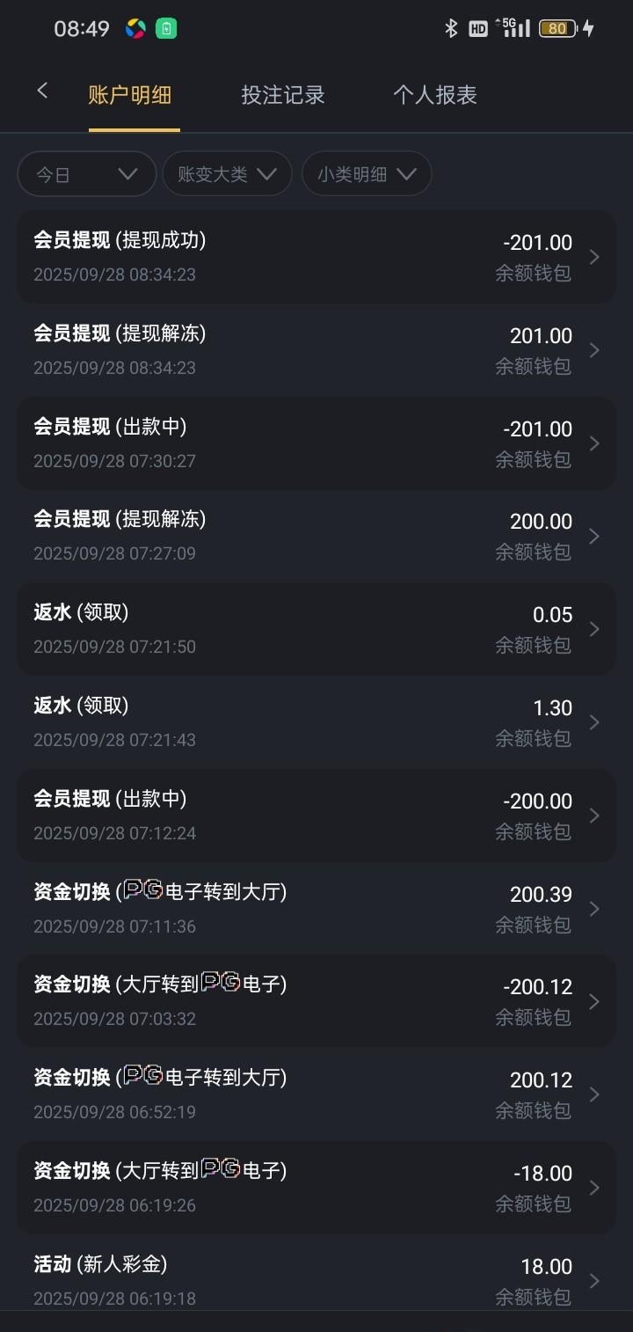Screen dimensions: 633x1332
Task: Open the 新人彩金 18.00 activity record
Action: tap(316, 1280)
